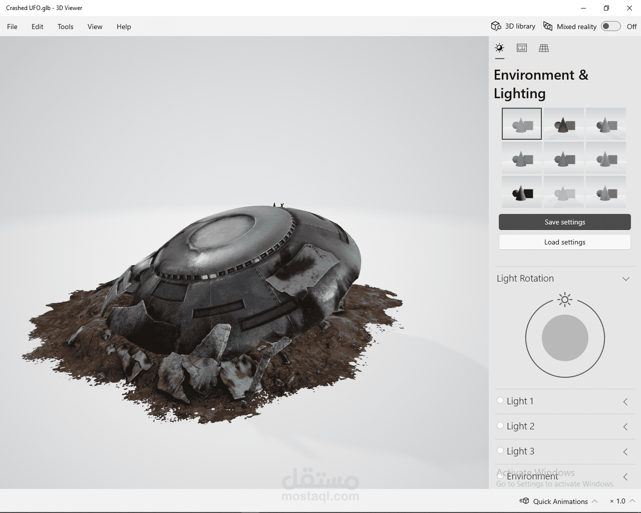Select the first lighting preset thumbnail
This screenshot has width=641, height=513.
pos(522,124)
